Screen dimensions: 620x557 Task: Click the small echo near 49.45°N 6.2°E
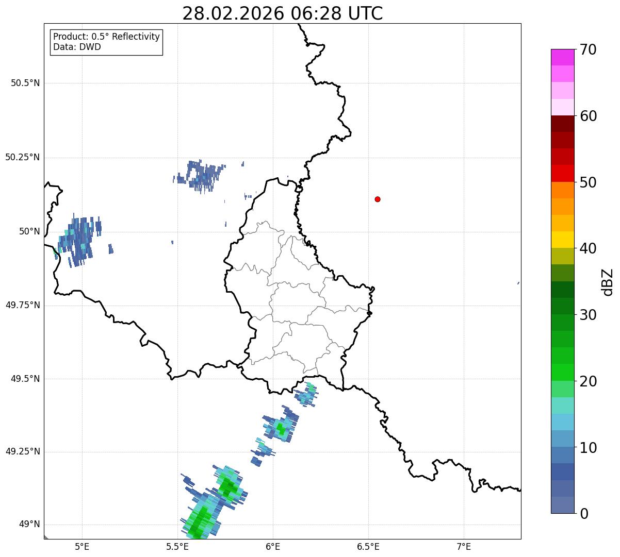coord(307,395)
